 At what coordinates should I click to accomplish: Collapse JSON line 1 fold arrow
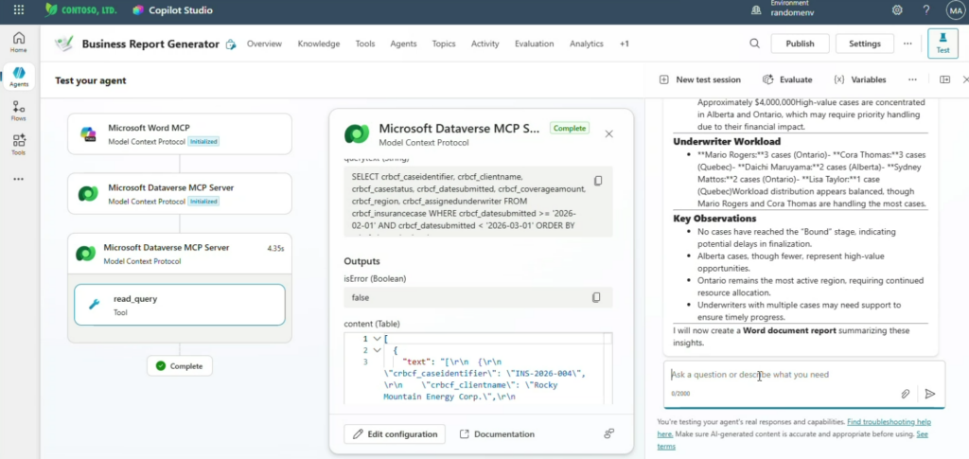377,338
